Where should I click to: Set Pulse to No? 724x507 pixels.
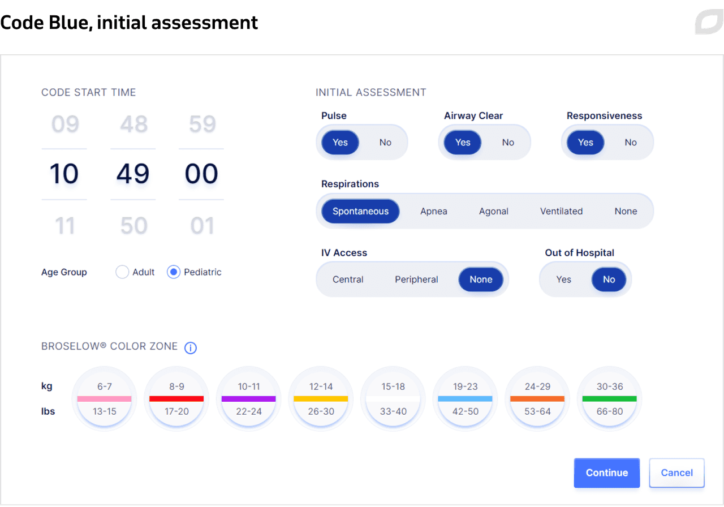coord(385,143)
